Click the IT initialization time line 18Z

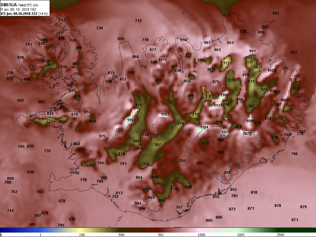coord(18,9)
